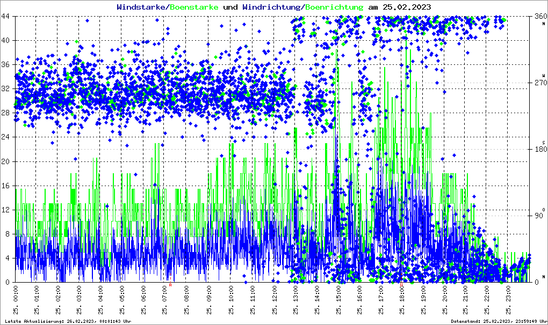Click the time label "08:00"
This screenshot has width=548, height=325.
click(x=187, y=293)
